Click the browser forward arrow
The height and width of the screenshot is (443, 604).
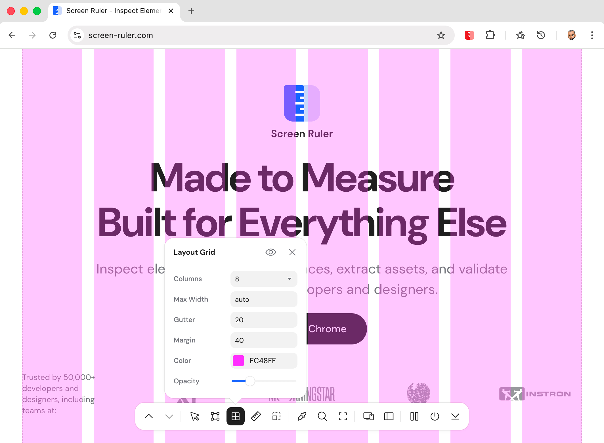coord(32,35)
